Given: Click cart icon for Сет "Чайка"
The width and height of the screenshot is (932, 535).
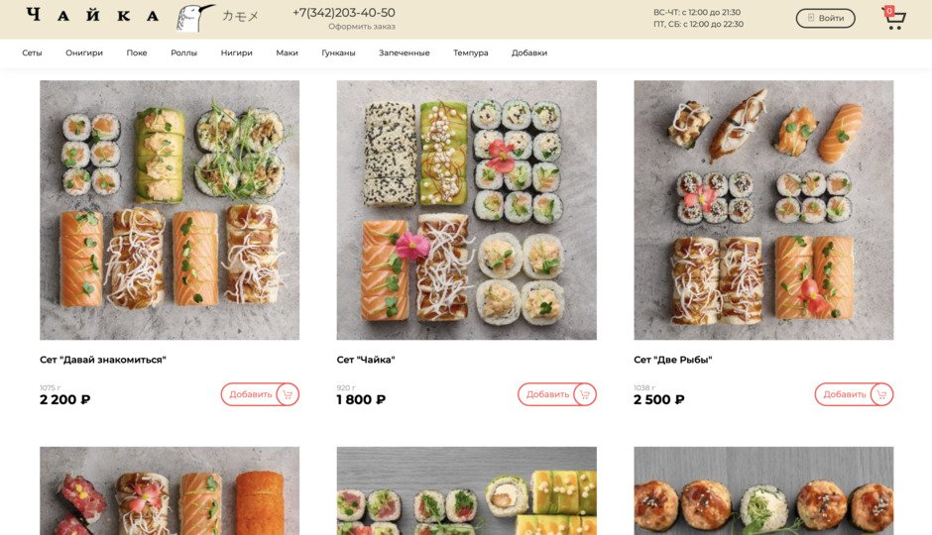Looking at the screenshot, I should (585, 394).
